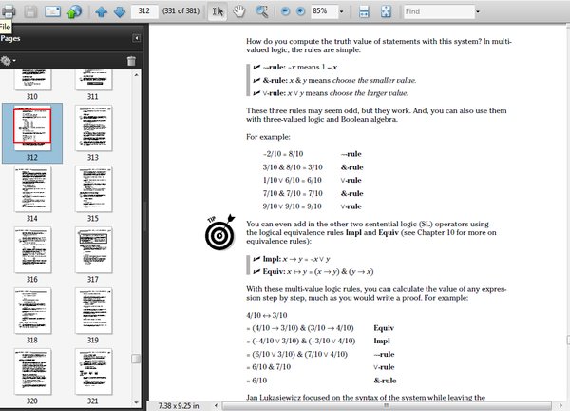
Task: Go to the previous page with up arrow
Action: tap(101, 11)
